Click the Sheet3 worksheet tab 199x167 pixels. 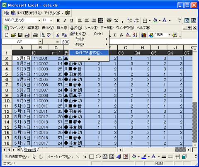(x=29, y=150)
